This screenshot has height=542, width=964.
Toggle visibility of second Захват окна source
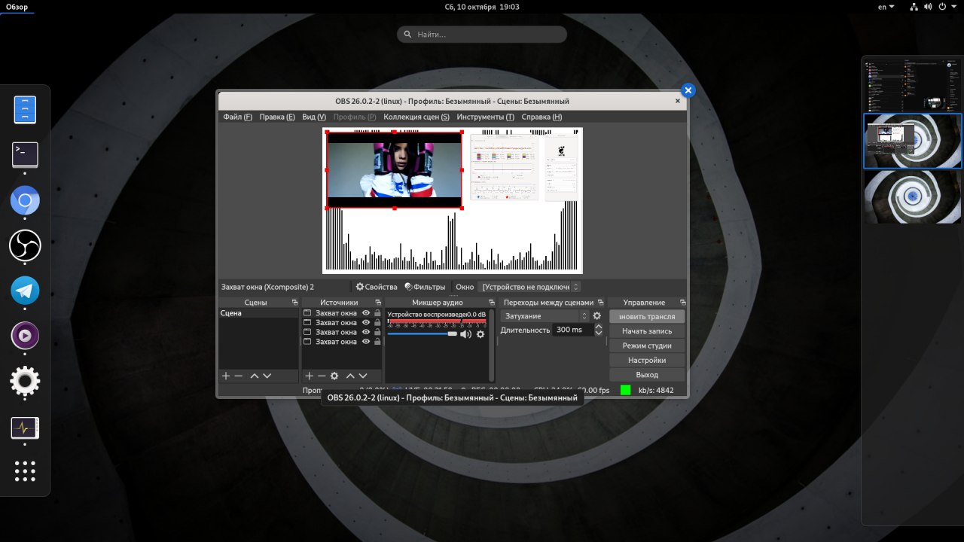coord(366,322)
